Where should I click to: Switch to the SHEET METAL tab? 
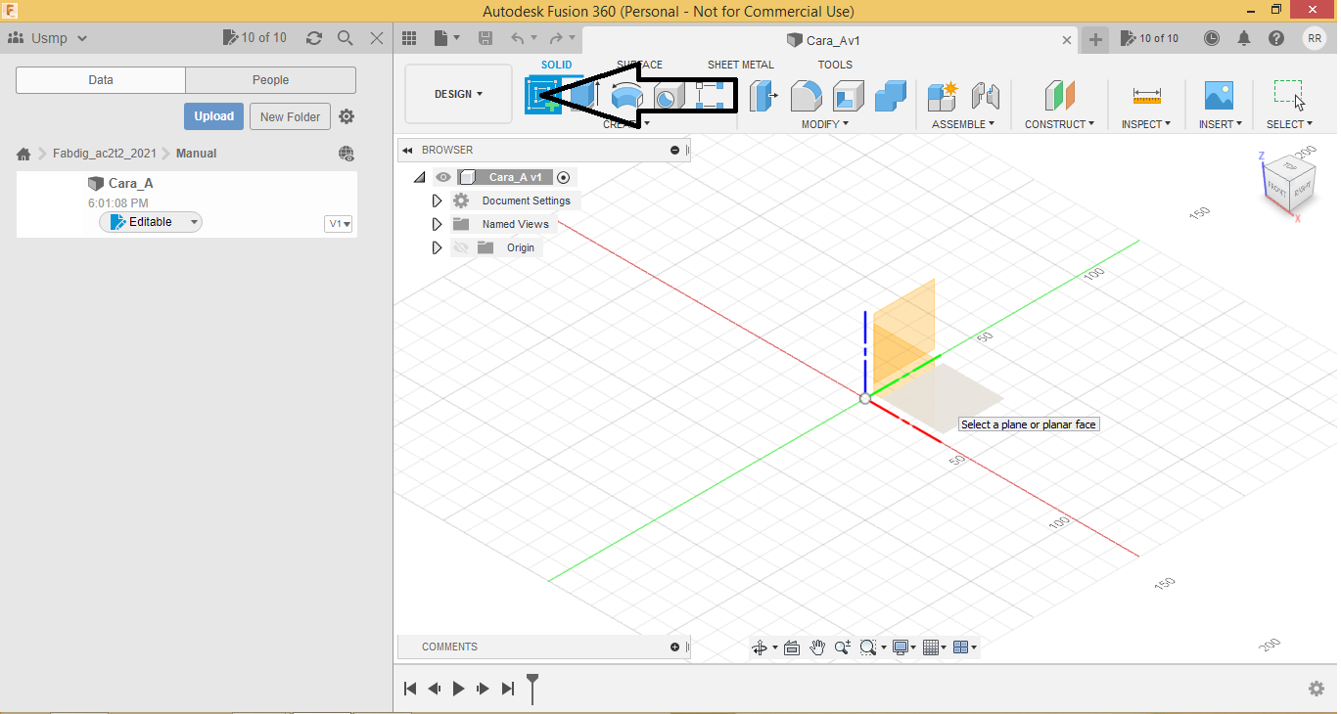pyautogui.click(x=741, y=65)
